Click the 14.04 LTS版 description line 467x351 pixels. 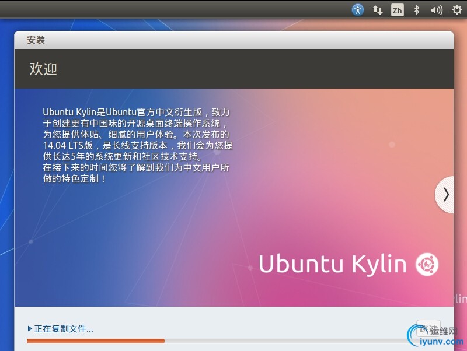[x=138, y=145]
